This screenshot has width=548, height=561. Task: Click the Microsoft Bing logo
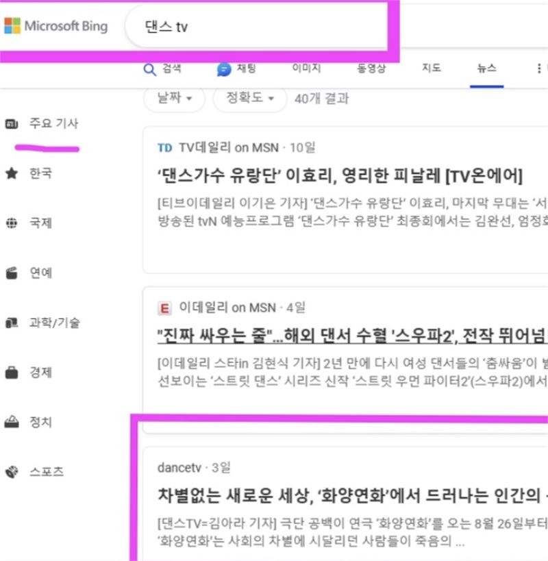55,26
